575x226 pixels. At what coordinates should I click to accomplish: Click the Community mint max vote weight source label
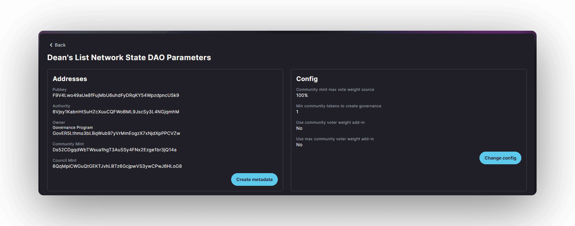335,90
